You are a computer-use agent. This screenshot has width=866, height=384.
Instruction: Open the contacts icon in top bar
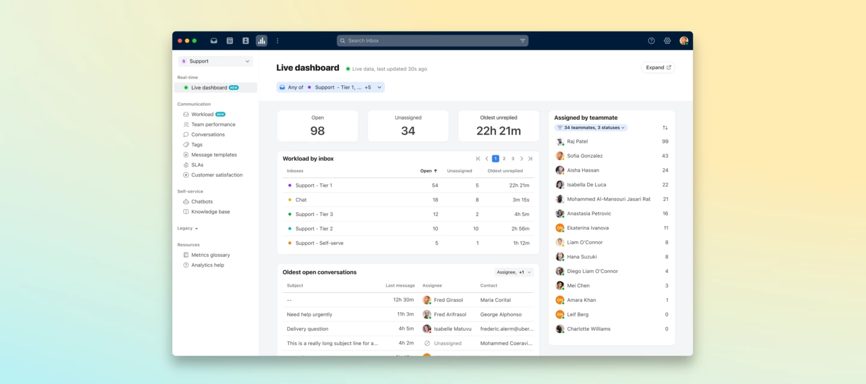point(245,41)
